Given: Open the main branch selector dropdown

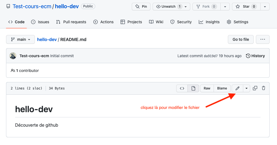Looking at the screenshot, I should tap(20, 39).
